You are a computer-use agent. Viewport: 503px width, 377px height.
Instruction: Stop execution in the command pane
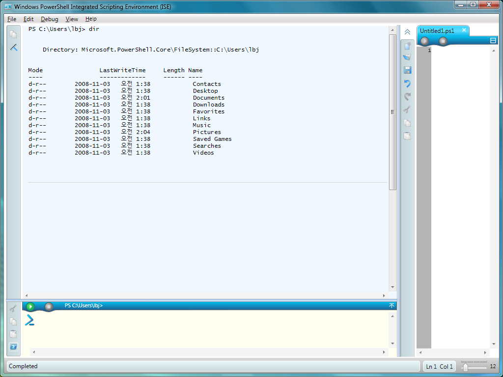(x=49, y=306)
